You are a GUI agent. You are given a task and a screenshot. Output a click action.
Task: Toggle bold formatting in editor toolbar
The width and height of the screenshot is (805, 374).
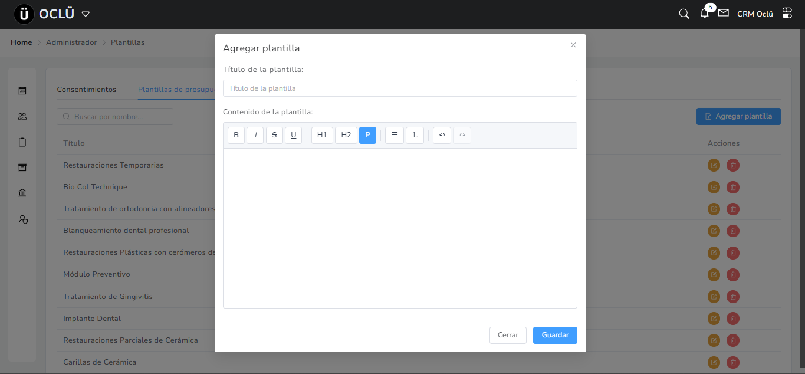236,135
